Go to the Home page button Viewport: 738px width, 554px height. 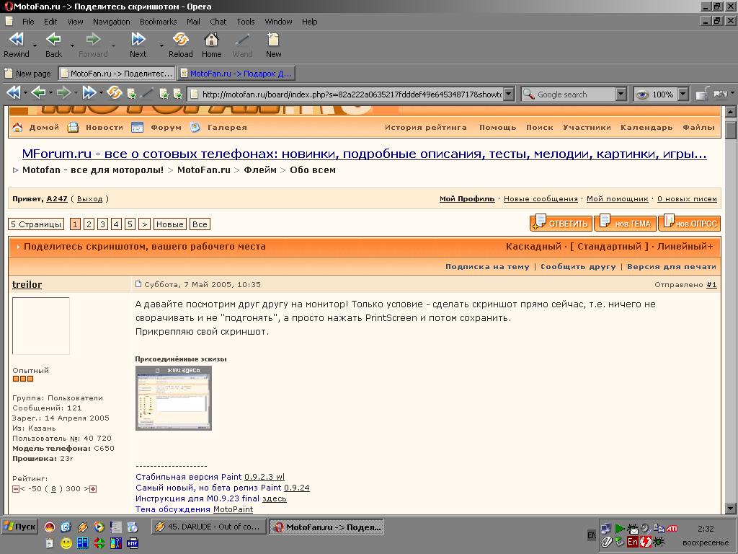point(212,45)
